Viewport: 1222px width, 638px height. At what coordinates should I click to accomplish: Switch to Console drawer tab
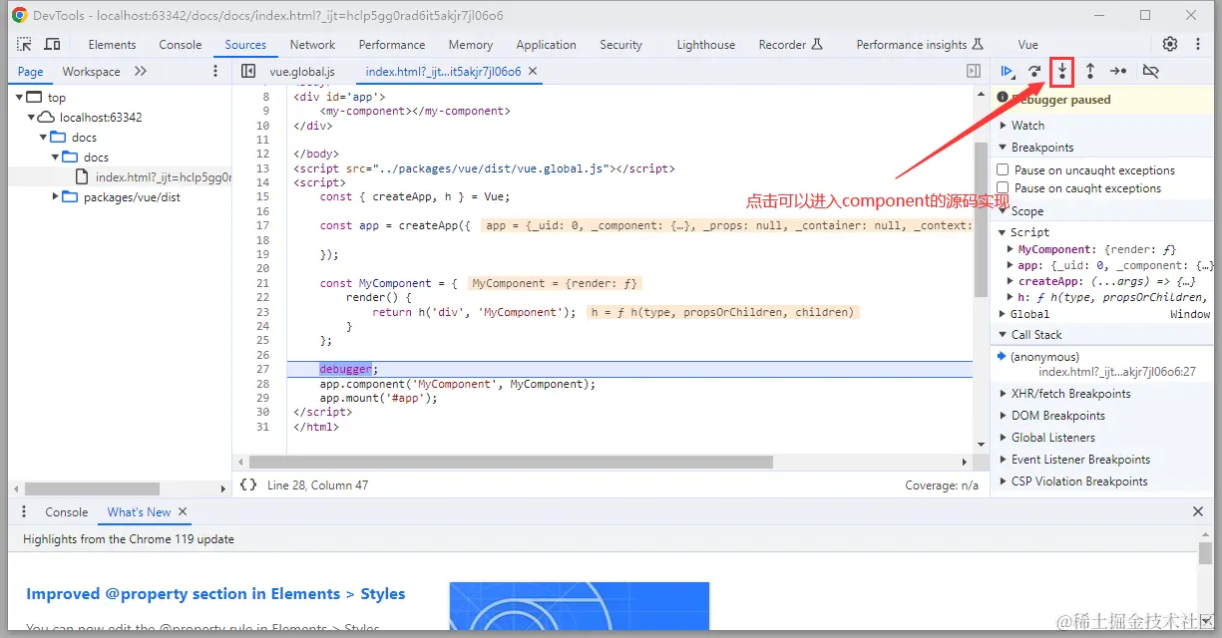(x=67, y=512)
